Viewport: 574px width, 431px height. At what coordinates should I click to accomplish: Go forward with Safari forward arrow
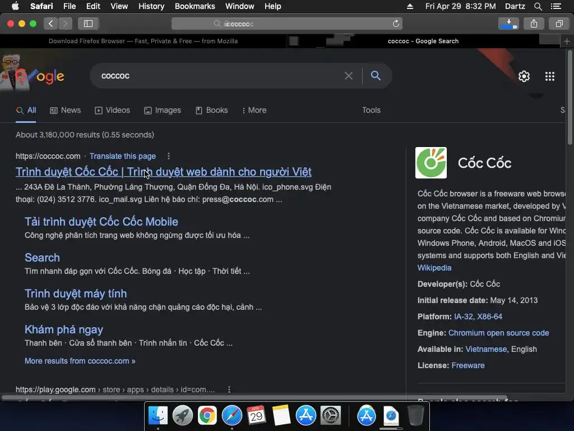pyautogui.click(x=65, y=24)
